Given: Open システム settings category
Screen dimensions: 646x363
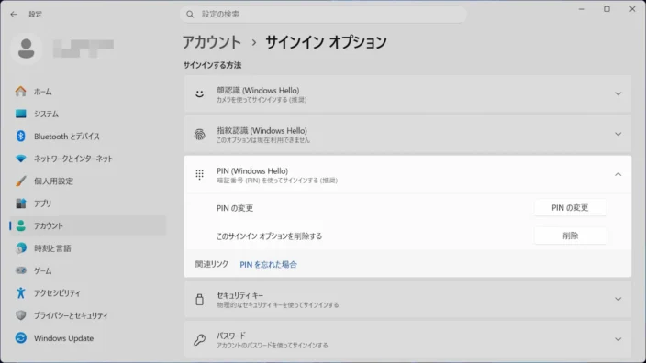Looking at the screenshot, I should (88, 114).
